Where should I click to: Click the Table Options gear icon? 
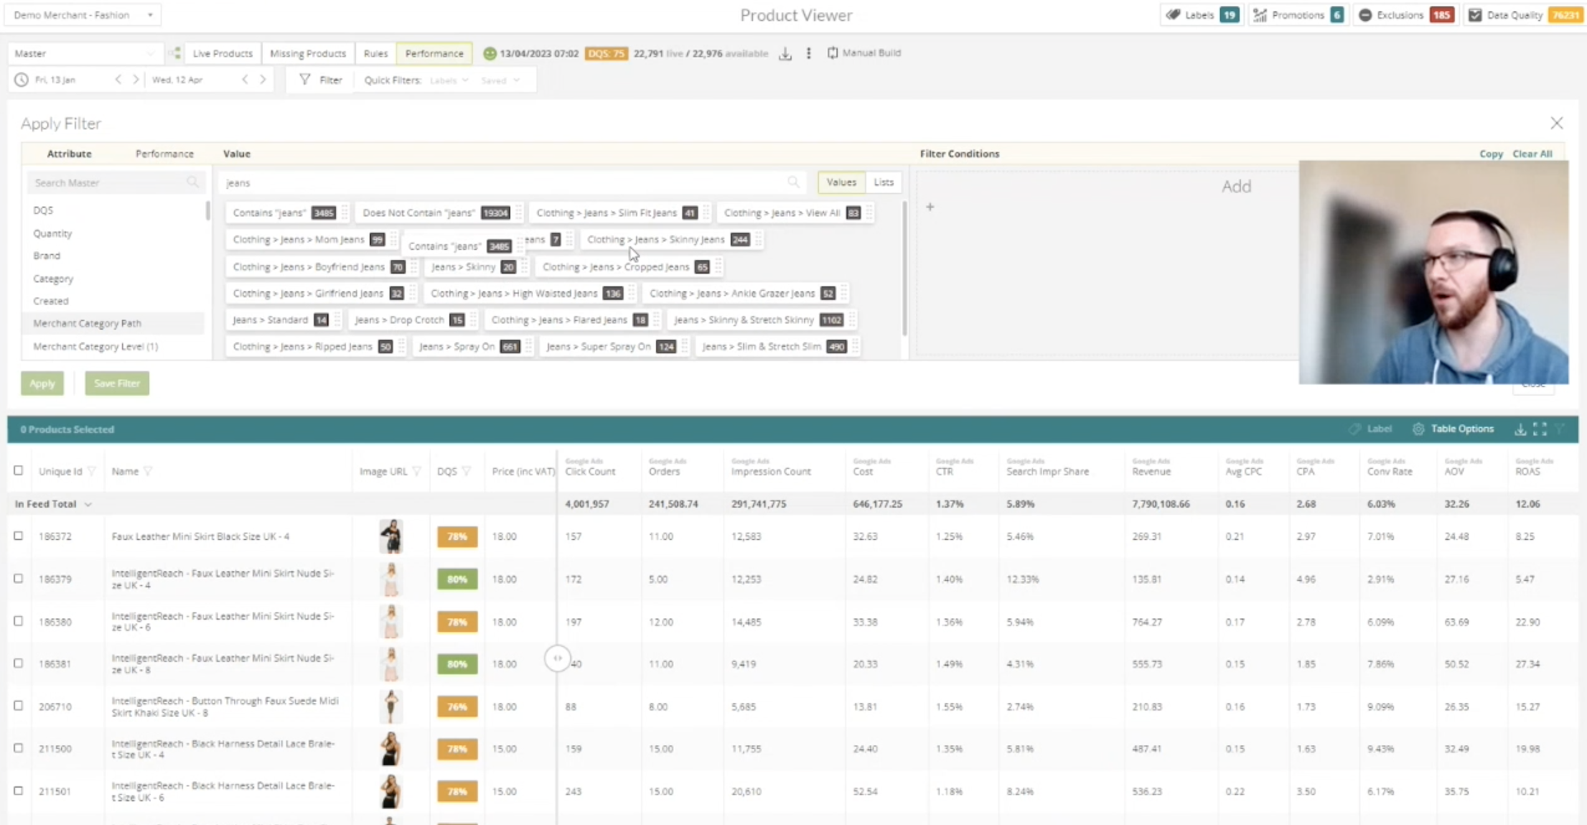[1418, 429]
